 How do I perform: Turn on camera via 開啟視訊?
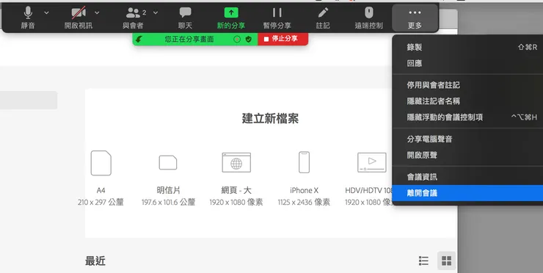tap(79, 18)
